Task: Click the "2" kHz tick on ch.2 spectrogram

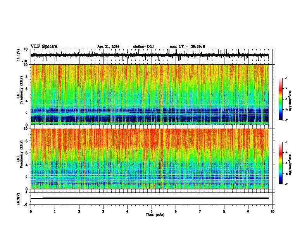Action: pos(27,177)
